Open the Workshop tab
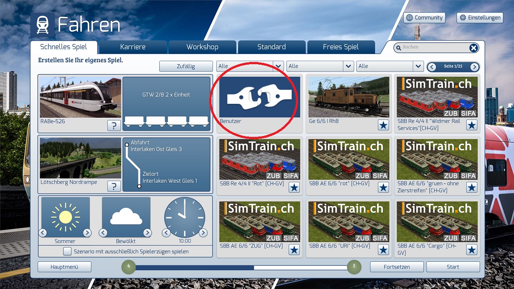Viewport: 514px width, 289px height. point(202,47)
